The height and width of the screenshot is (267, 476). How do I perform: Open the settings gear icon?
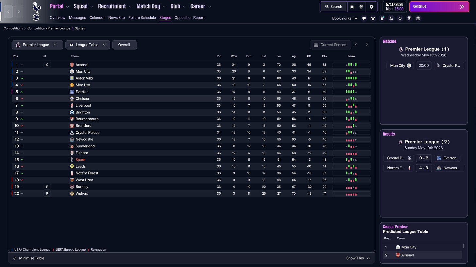[x=371, y=7]
